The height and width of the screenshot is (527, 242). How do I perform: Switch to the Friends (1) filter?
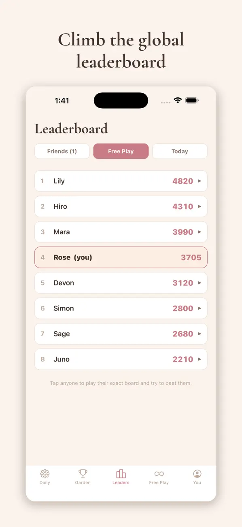click(x=62, y=151)
